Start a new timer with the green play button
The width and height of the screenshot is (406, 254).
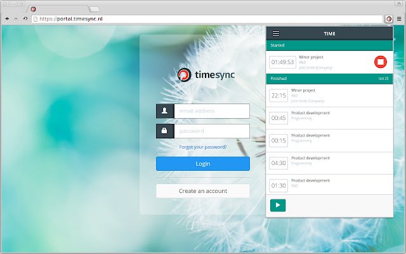278,205
